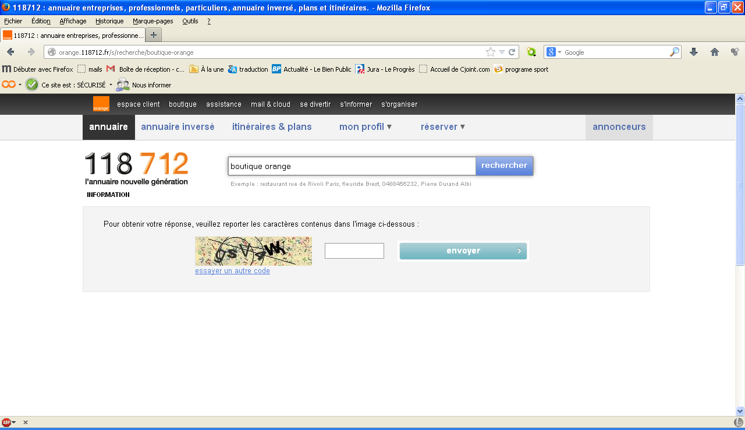Click the captcha code input field
The image size is (745, 430).
click(x=354, y=251)
